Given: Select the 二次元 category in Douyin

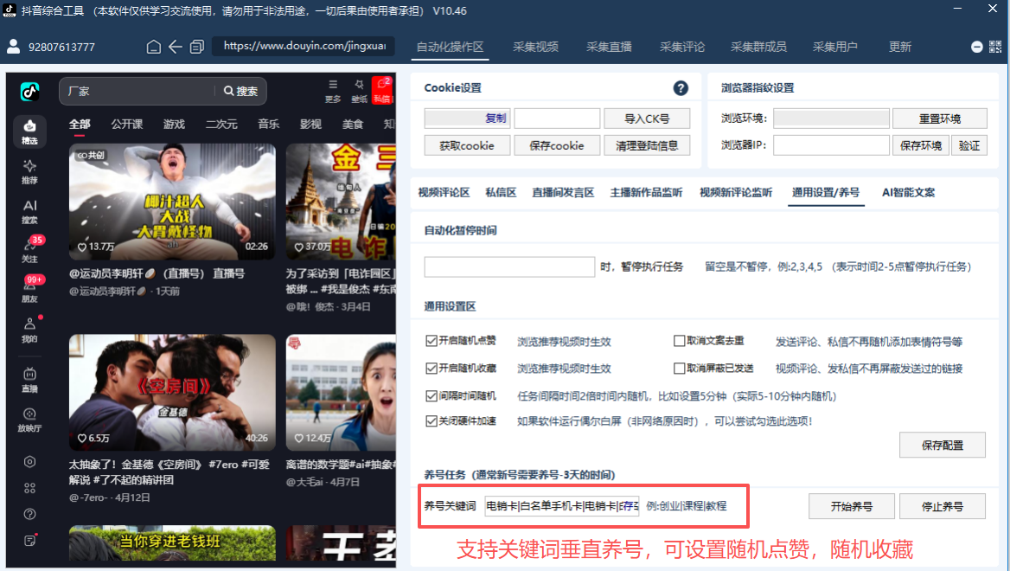Looking at the screenshot, I should pos(221,125).
